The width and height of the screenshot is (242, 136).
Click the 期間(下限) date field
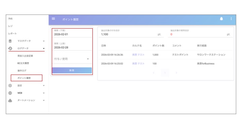pyautogui.click(x=72, y=34)
